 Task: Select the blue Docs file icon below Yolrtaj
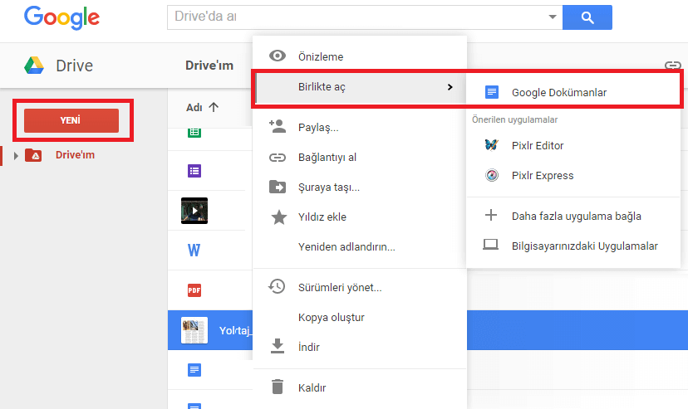coord(194,370)
